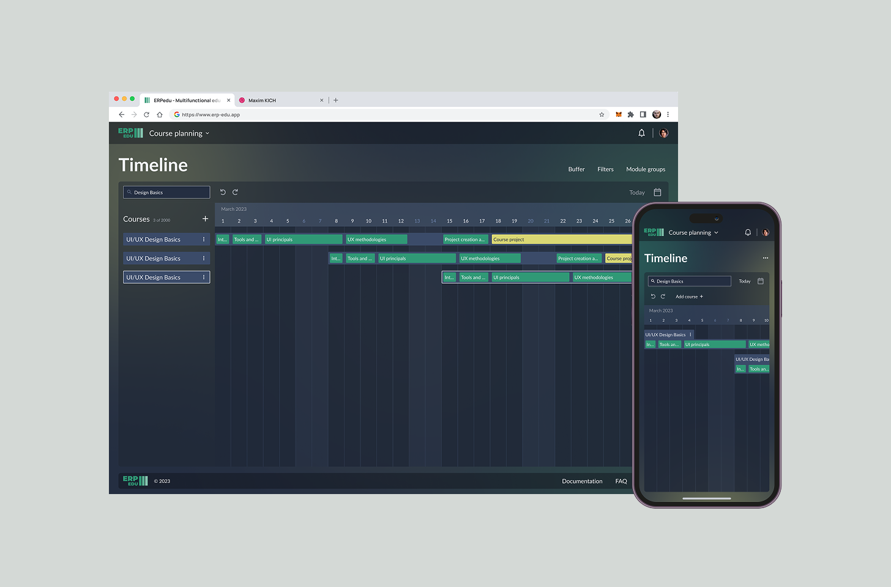This screenshot has width=891, height=587.
Task: Click the plus icon next to Courses
Action: (205, 219)
